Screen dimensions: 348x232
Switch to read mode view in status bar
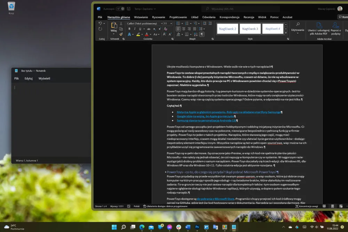coord(324,206)
